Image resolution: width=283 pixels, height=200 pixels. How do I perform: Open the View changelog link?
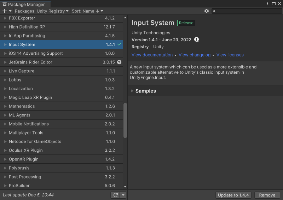click(x=194, y=55)
